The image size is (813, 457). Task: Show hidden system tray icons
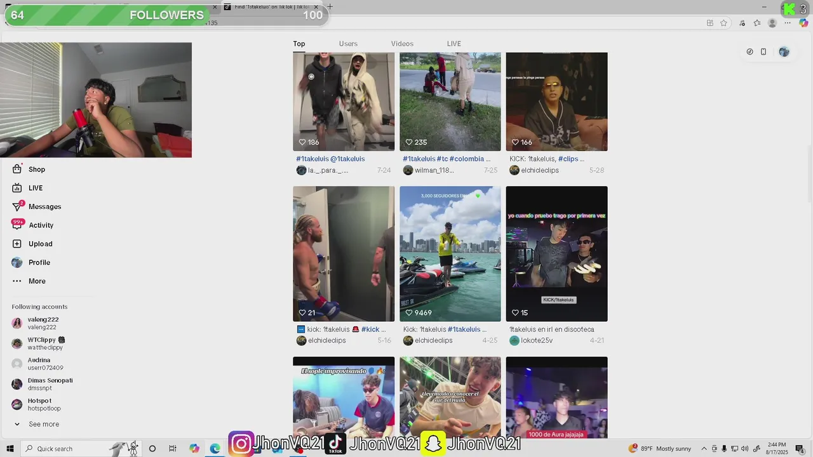point(704,449)
